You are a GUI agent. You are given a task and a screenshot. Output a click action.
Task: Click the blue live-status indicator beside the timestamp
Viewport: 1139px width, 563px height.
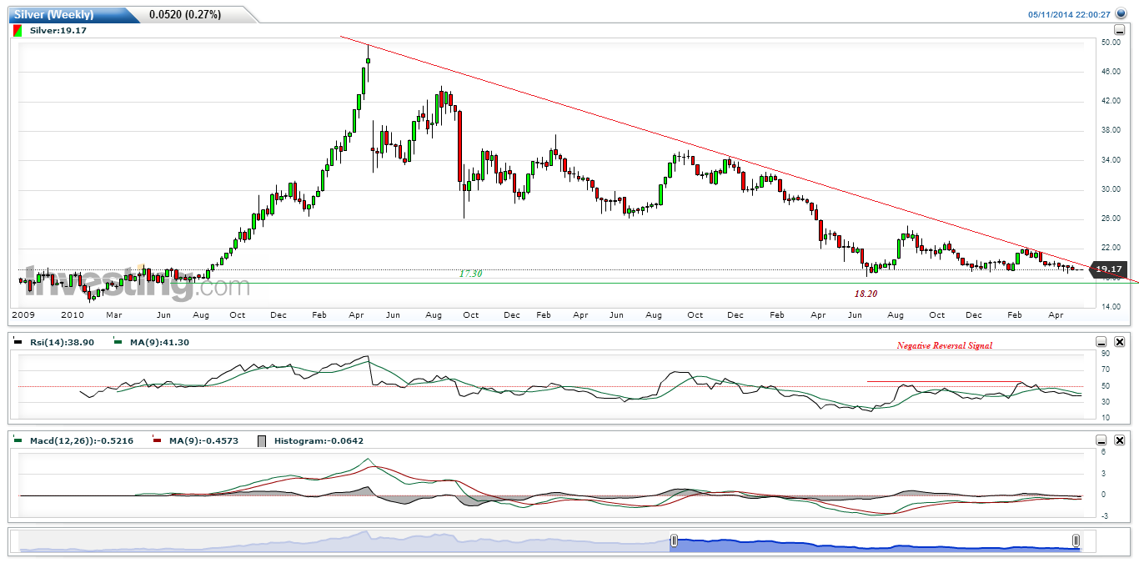[1120, 14]
